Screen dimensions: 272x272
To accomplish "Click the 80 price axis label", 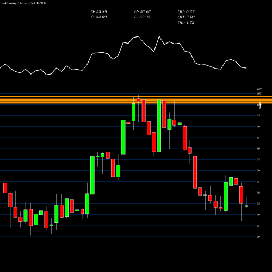I will [x=258, y=149].
